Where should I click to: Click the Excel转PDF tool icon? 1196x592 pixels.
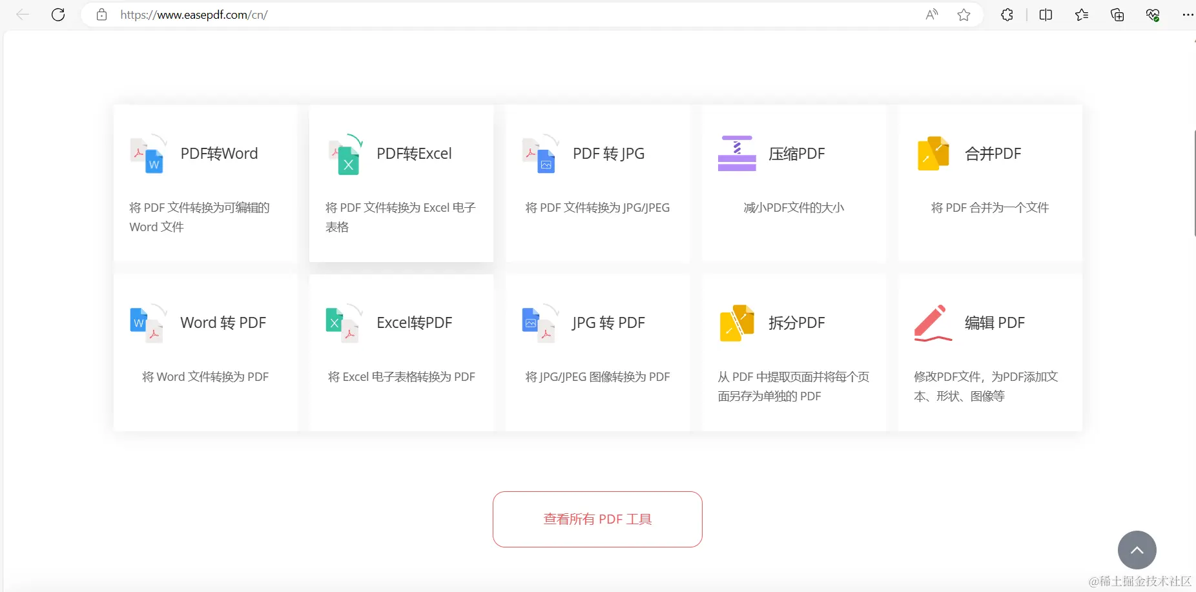[x=345, y=323]
